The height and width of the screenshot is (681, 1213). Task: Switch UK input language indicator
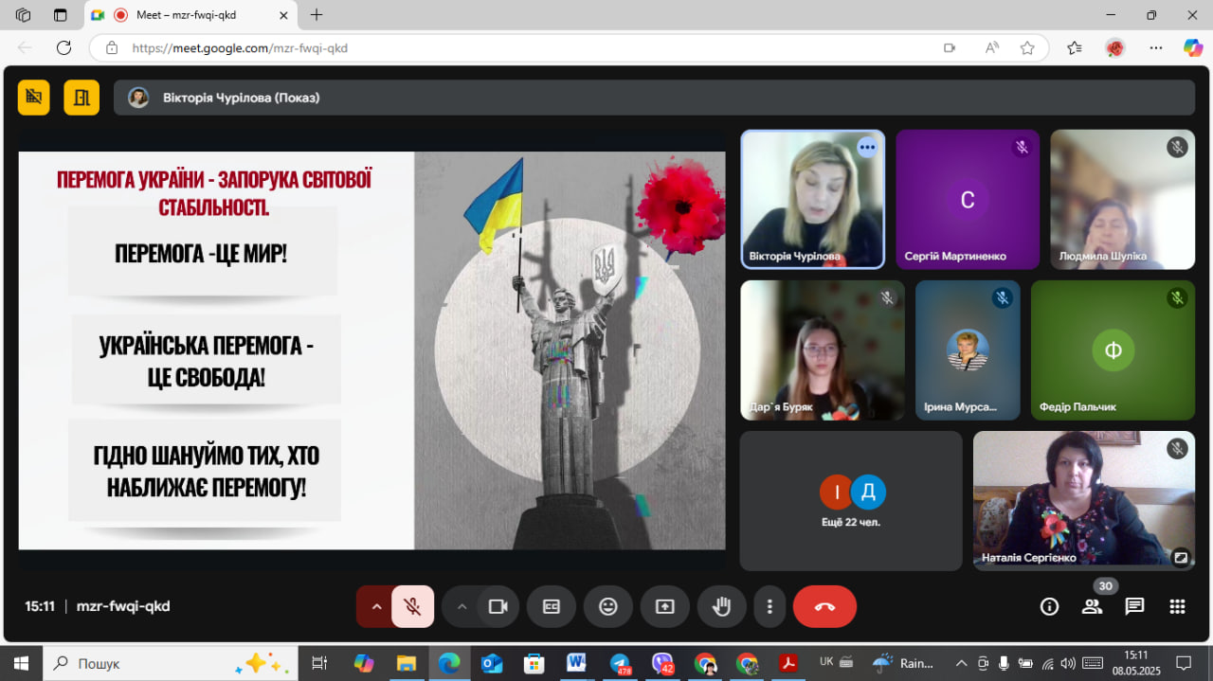click(826, 662)
